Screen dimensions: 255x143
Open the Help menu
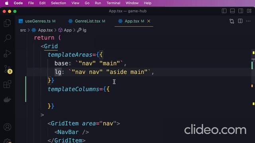[147, 3]
